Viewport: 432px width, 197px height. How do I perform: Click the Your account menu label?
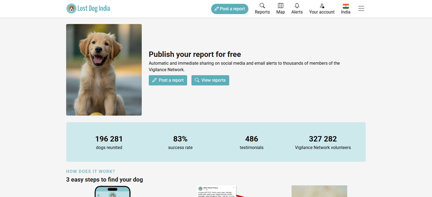[x=322, y=12]
